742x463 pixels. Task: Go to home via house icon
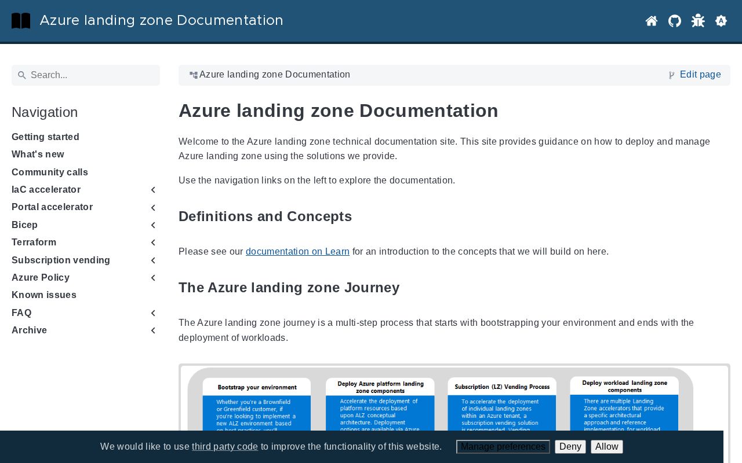(x=652, y=21)
